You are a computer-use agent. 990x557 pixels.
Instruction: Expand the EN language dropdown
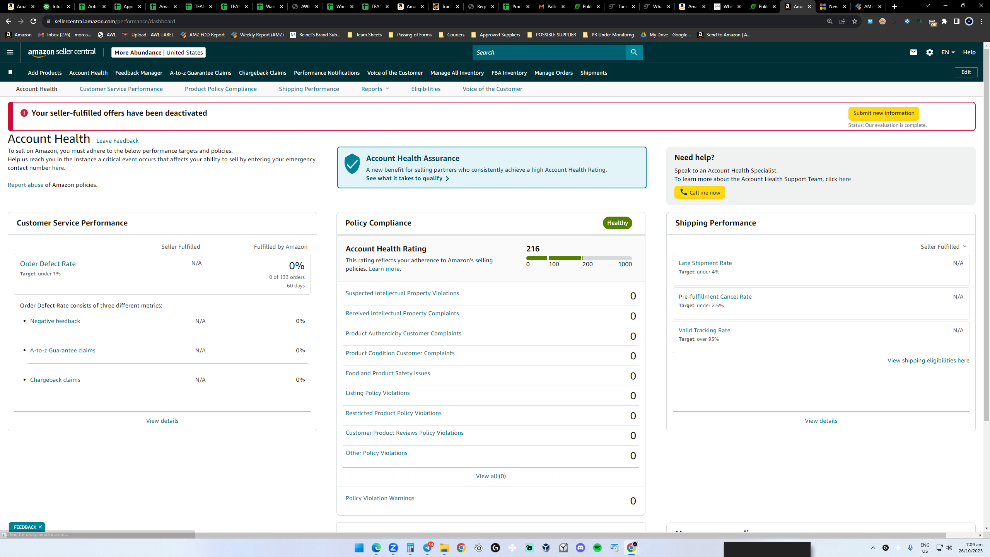click(x=948, y=52)
